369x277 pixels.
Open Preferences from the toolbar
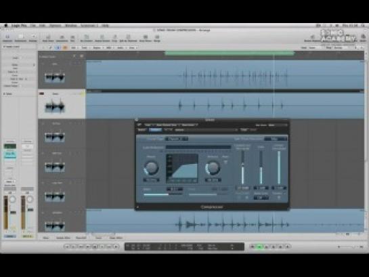click(21, 38)
